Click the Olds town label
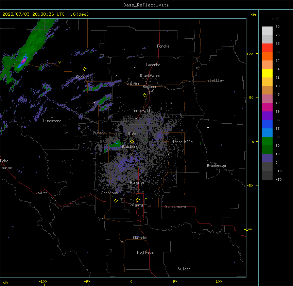Viewport: 293px width, 286px height. point(132,134)
